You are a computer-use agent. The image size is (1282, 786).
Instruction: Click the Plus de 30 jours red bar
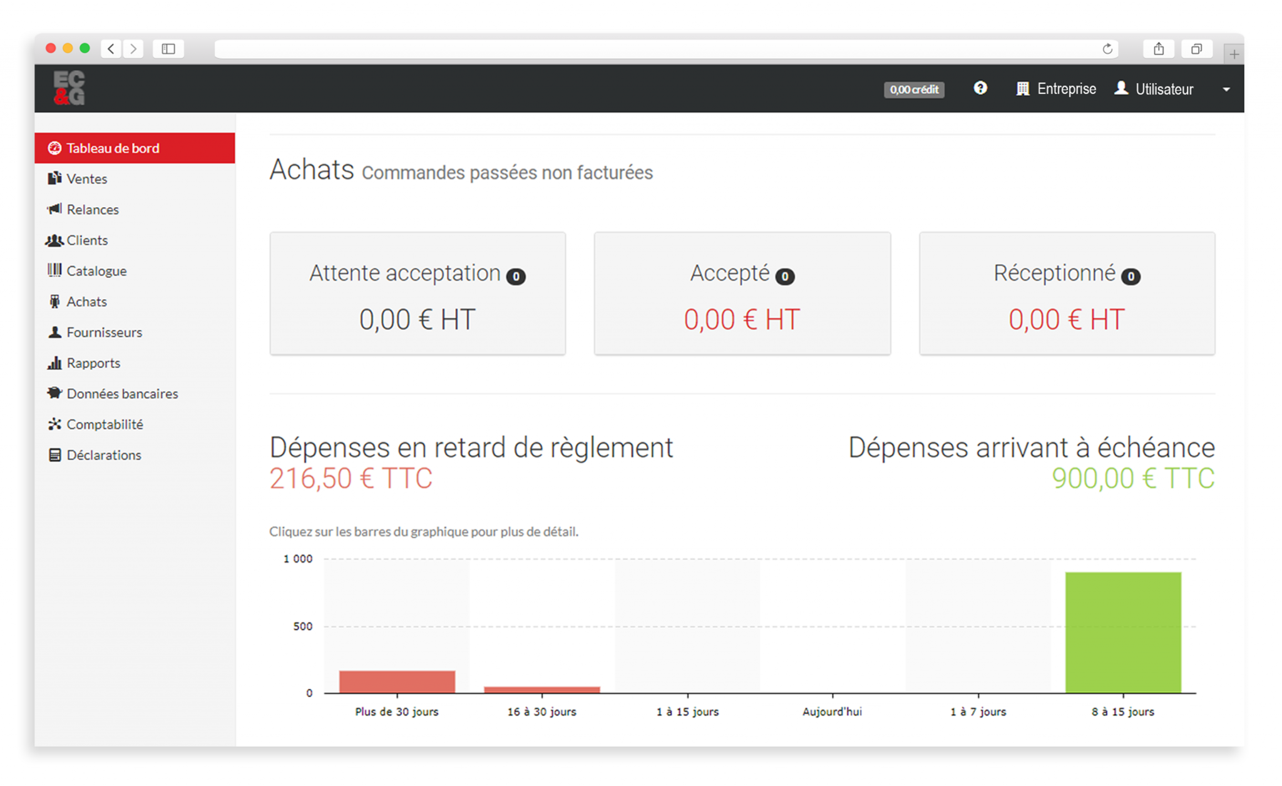coord(397,681)
